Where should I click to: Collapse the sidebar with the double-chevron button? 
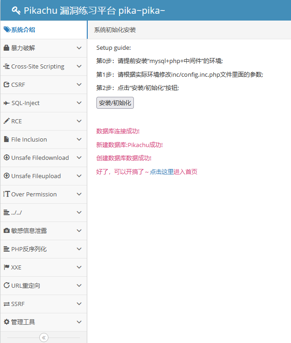point(44,338)
